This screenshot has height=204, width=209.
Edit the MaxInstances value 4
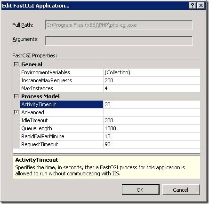[152, 88]
